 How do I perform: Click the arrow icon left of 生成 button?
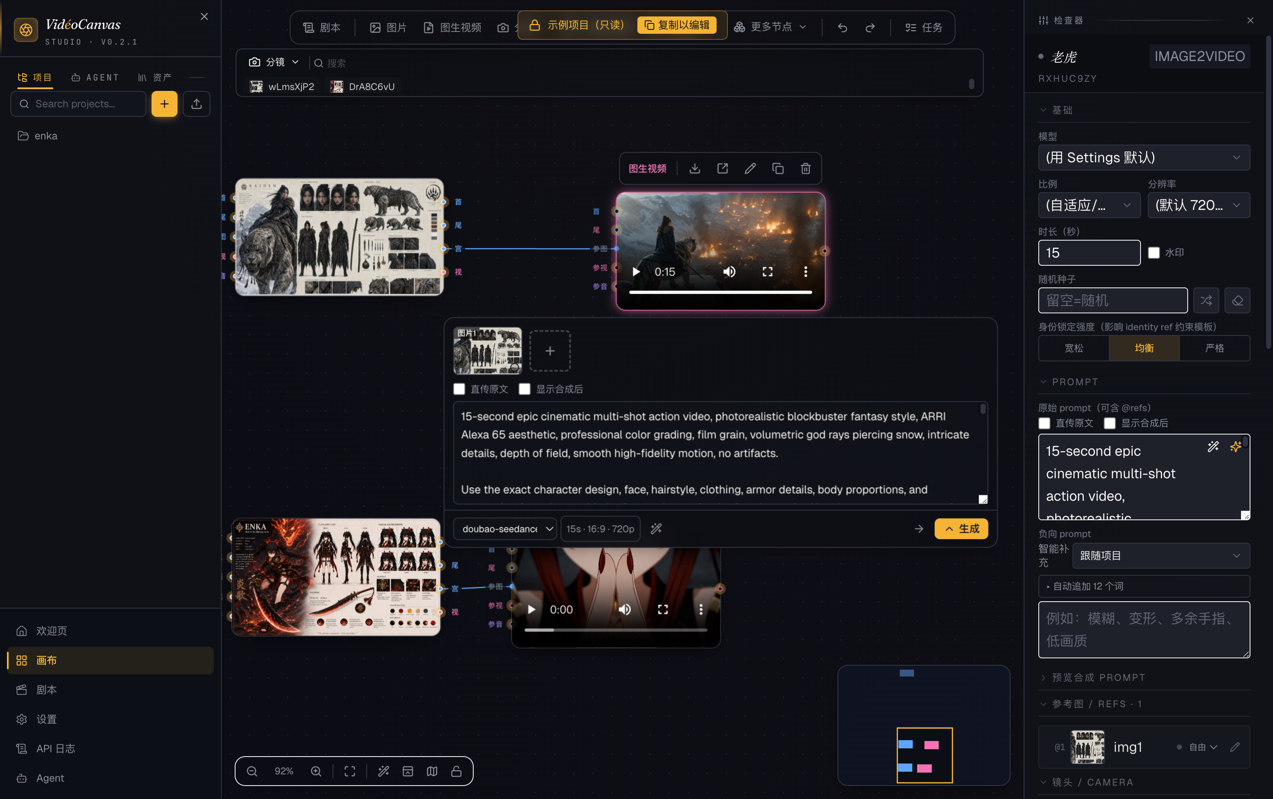[x=919, y=528]
